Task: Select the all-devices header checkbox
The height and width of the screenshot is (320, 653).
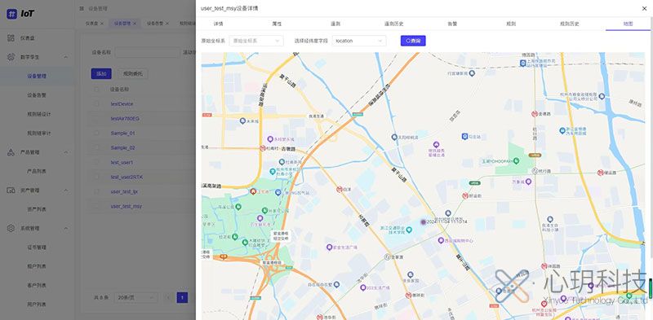Action: [96, 90]
